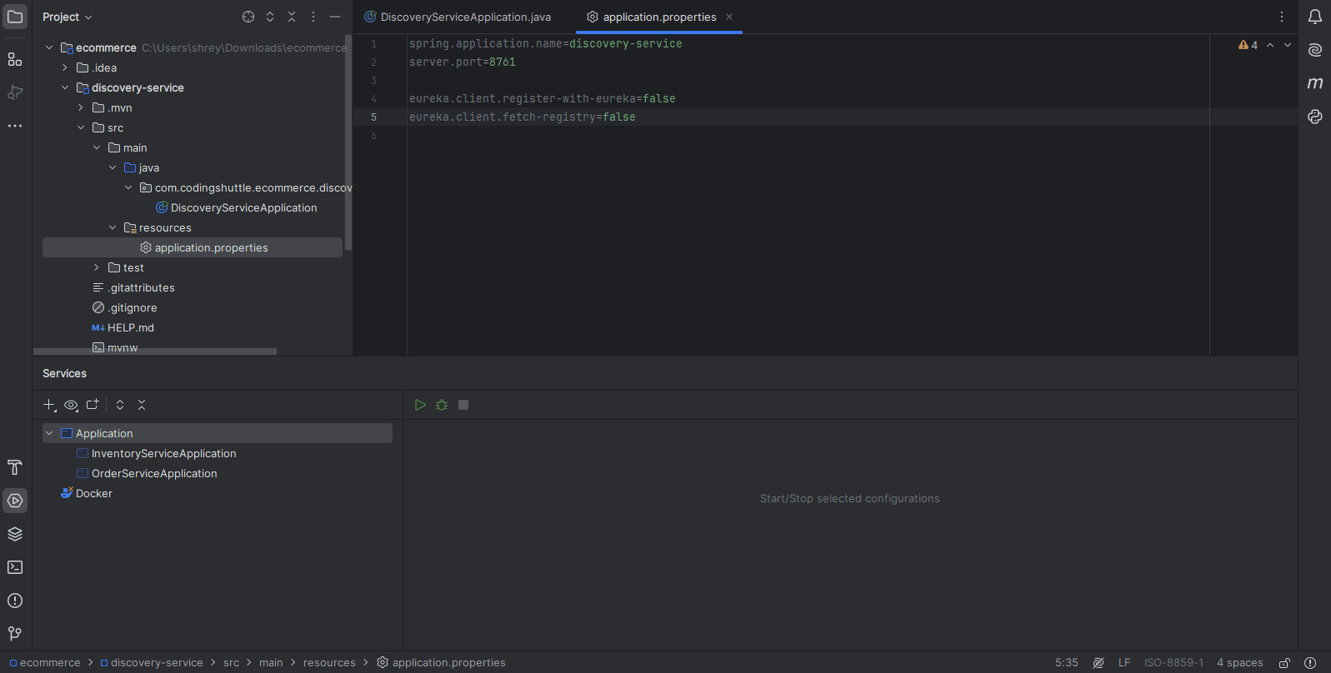The width and height of the screenshot is (1331, 673).
Task: Open the Structure tool window icon
Action: click(x=15, y=59)
